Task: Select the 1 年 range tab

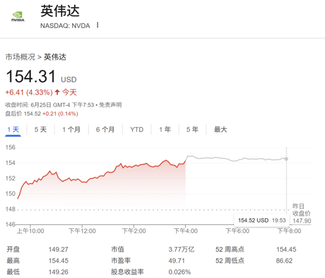Action: [x=165, y=130]
